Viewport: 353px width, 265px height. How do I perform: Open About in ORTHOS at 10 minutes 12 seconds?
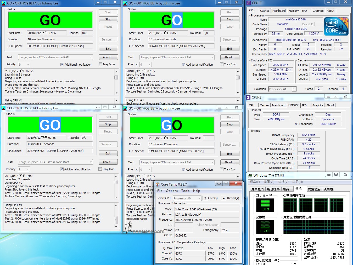click(x=229, y=162)
